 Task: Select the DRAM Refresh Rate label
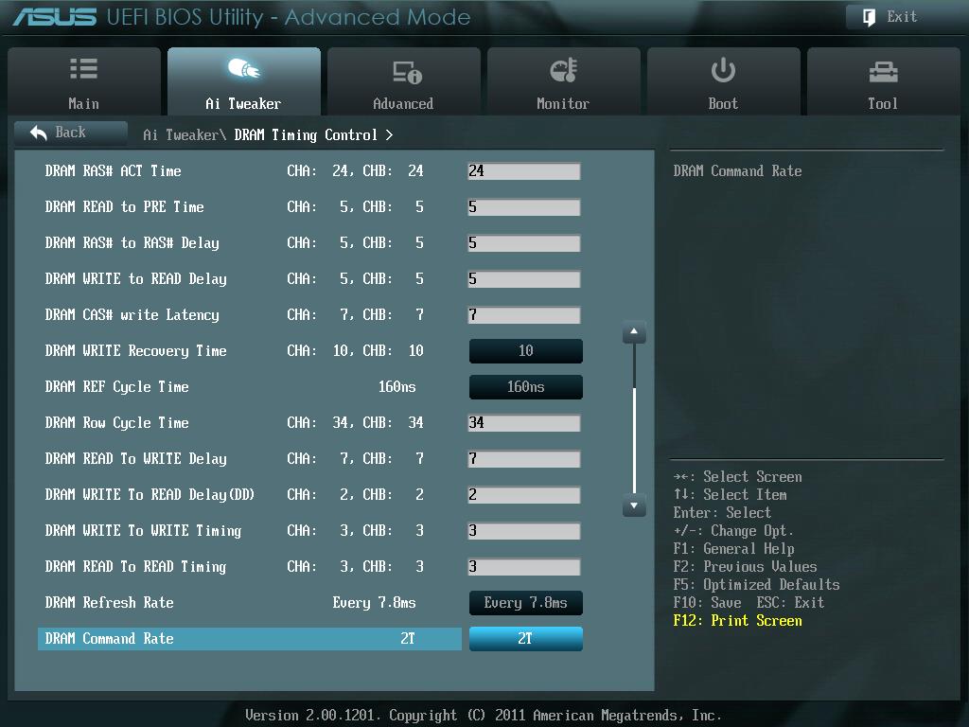[110, 603]
